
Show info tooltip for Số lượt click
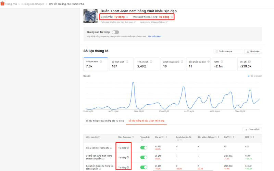(127, 62)
